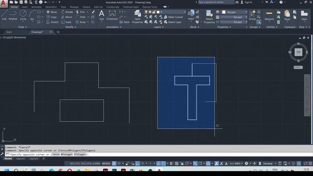The width and height of the screenshot is (313, 176).
Task: Select the Polyline tool
Action: (x=13, y=15)
